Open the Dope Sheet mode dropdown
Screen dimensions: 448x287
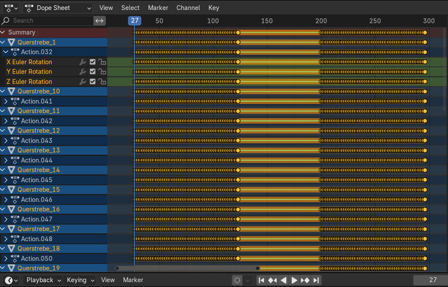pyautogui.click(x=58, y=8)
